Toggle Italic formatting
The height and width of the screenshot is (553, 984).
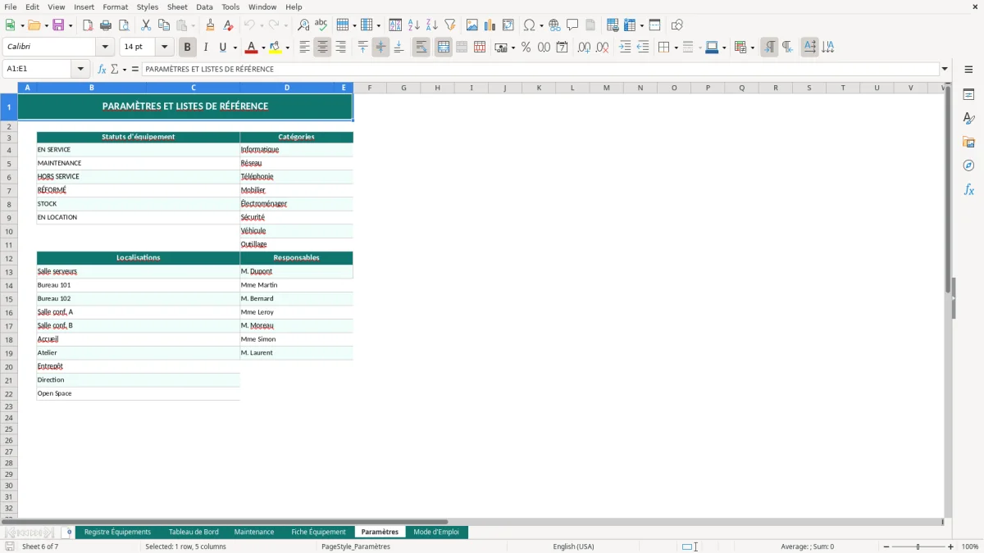(205, 48)
